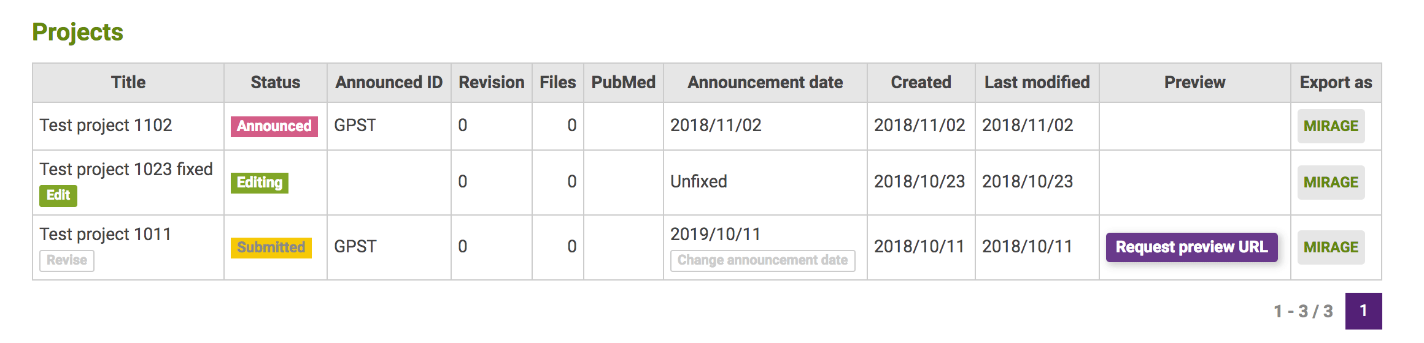Click the Announcement date column header

tap(765, 83)
